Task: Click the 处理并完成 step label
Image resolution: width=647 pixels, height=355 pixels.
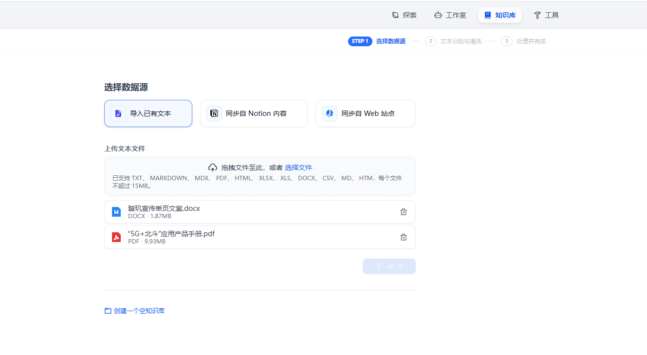Action: (x=531, y=41)
